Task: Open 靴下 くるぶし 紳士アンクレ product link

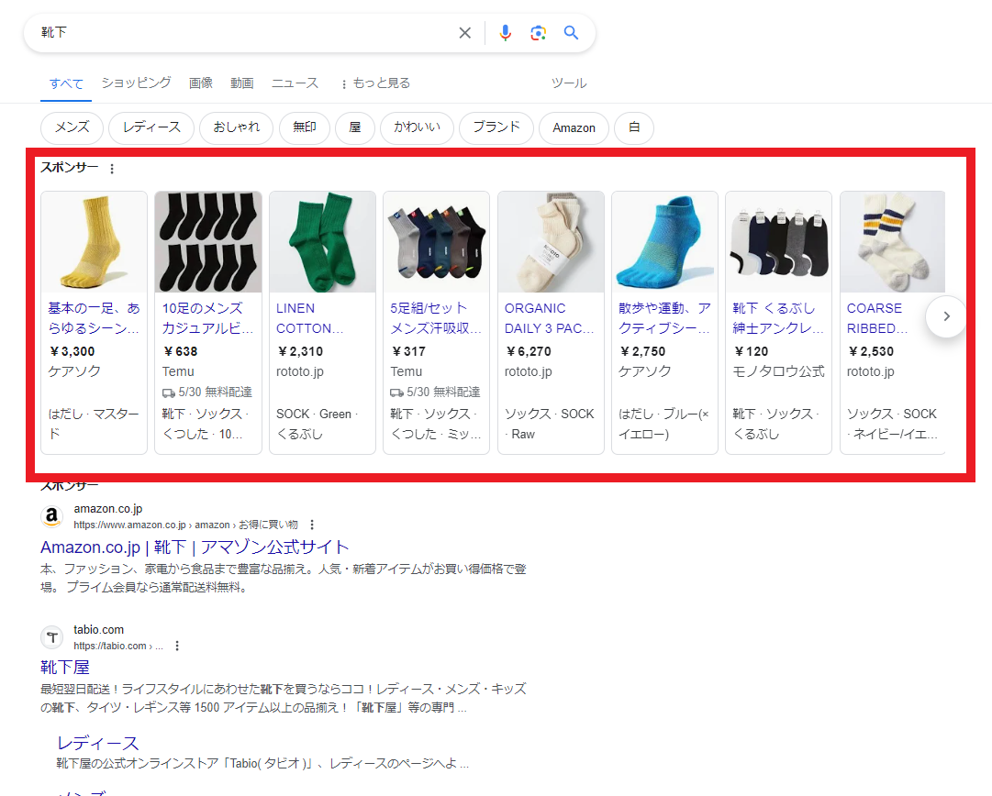Action: click(778, 318)
